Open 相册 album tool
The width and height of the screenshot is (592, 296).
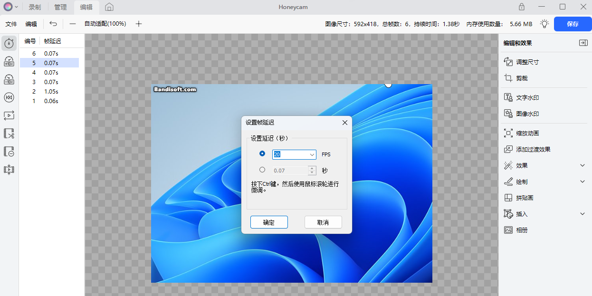(516, 230)
